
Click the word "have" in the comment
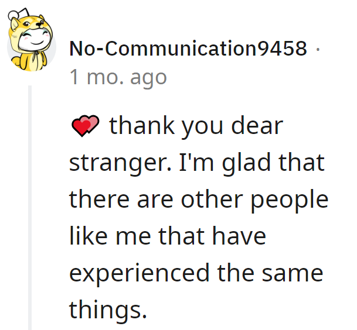[x=240, y=236]
